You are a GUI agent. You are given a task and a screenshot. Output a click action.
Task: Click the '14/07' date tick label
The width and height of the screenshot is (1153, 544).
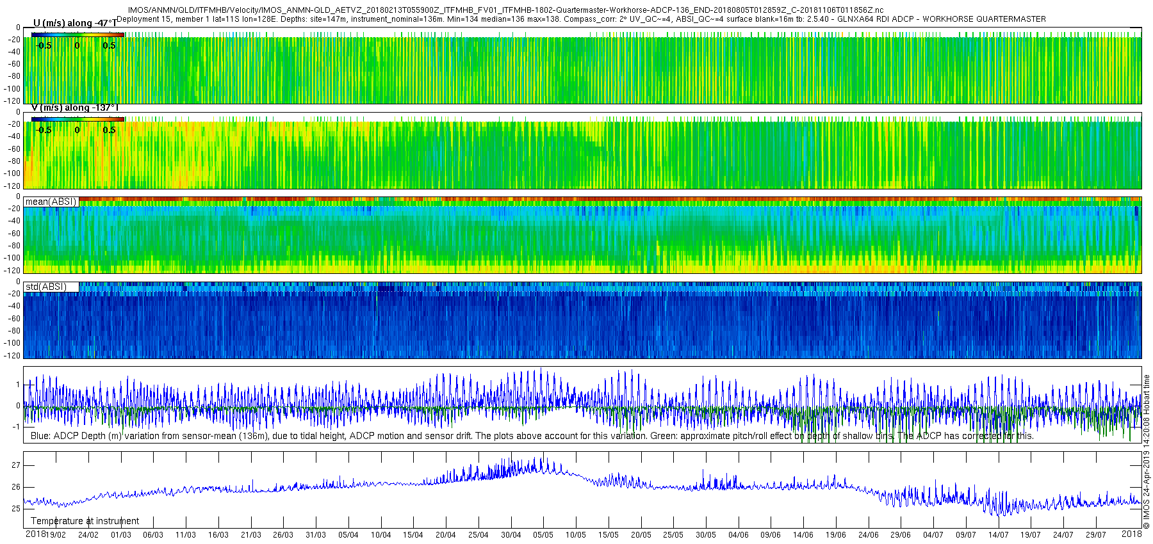point(998,535)
